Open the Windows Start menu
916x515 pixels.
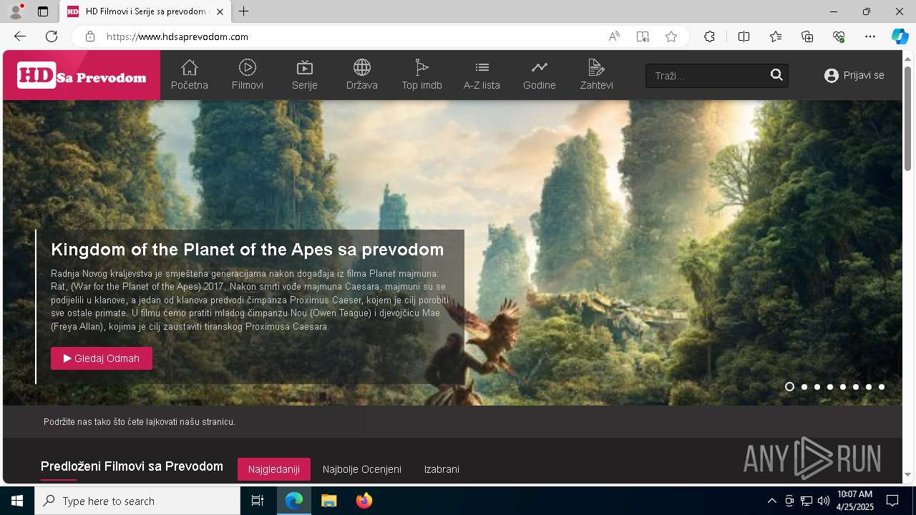click(17, 501)
